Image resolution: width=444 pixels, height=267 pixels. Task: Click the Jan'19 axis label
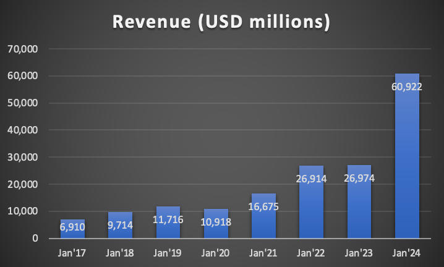(168, 252)
